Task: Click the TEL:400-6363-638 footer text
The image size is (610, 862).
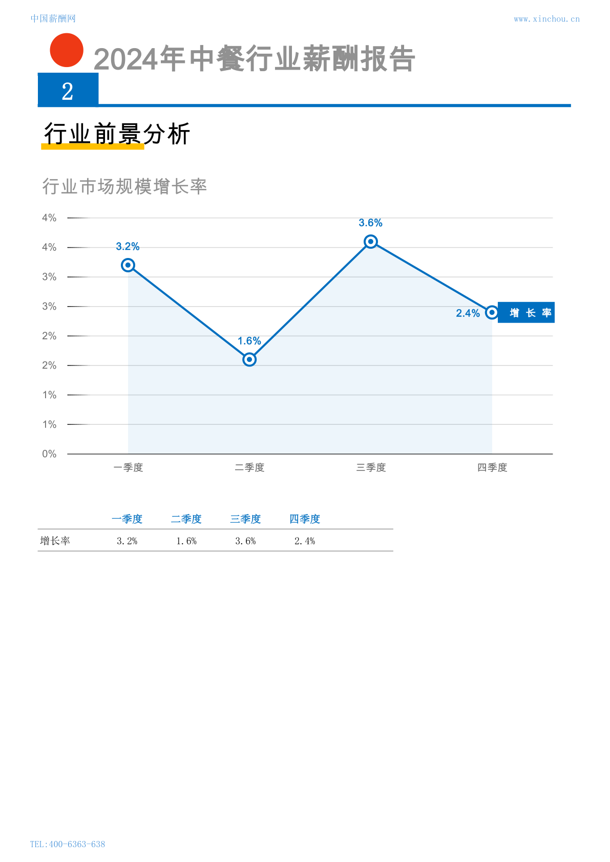Action: (68, 844)
